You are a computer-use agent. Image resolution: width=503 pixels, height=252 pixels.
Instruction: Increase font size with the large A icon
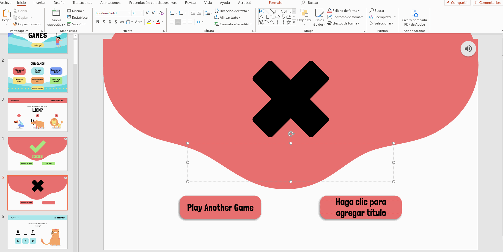(147, 13)
